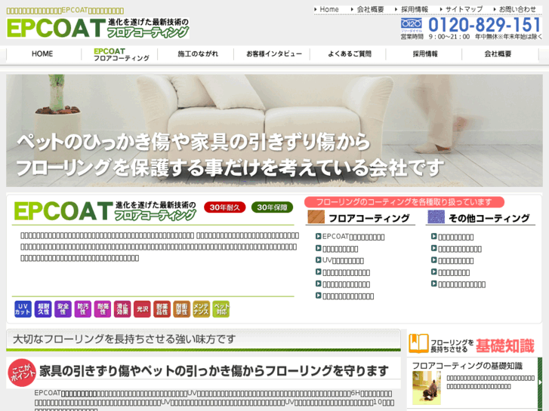Click the hero sofa banner image
This screenshot has width=549, height=411.
274,130
